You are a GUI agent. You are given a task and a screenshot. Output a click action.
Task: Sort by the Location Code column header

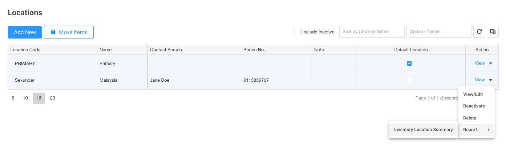[25, 50]
